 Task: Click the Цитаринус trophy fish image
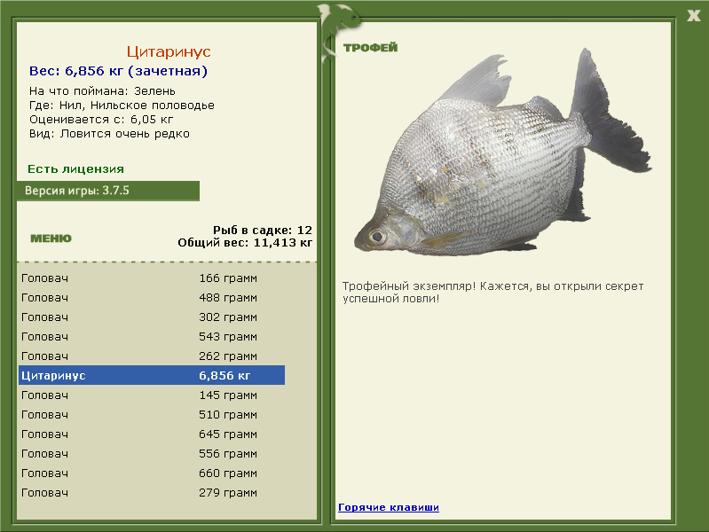502,153
